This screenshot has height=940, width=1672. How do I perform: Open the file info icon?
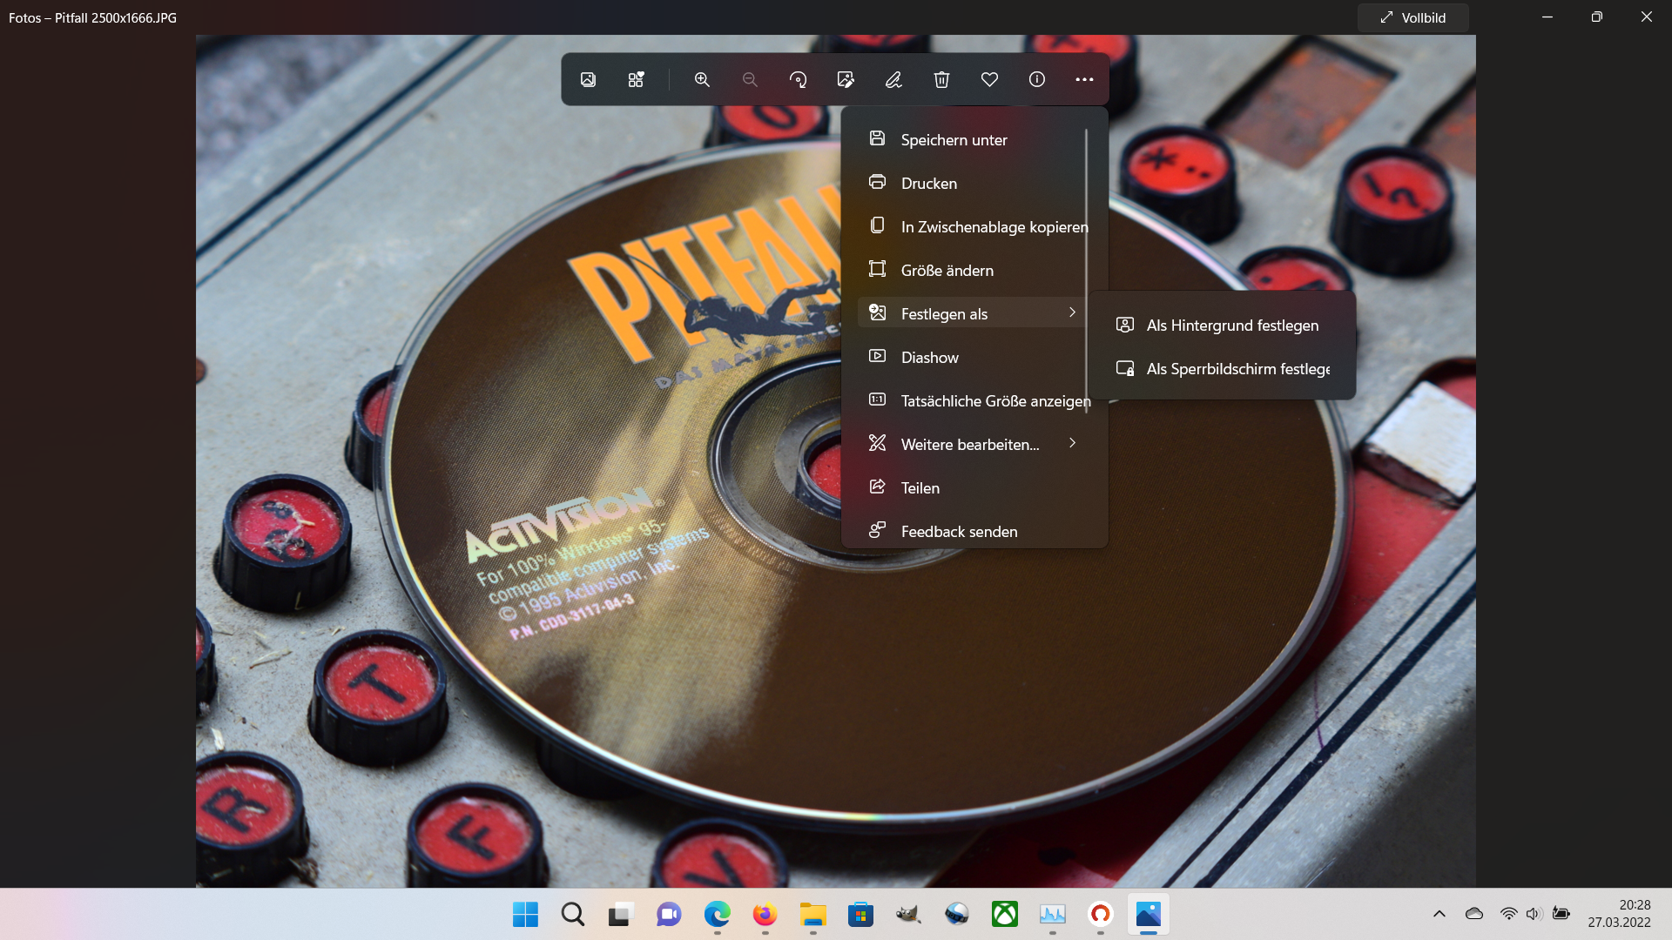1036,79
